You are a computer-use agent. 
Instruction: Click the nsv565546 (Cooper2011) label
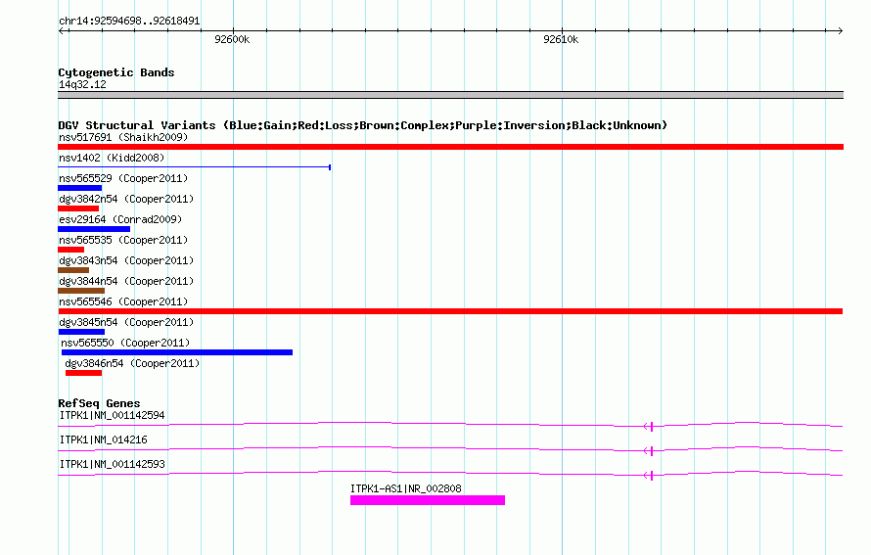pyautogui.click(x=123, y=301)
